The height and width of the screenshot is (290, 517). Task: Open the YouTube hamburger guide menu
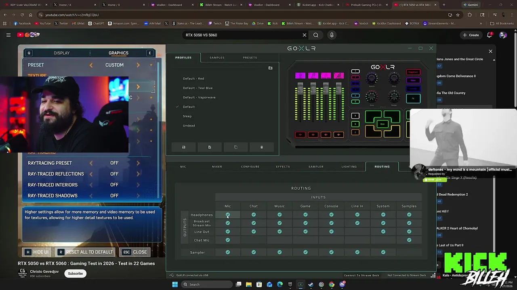click(x=8, y=35)
